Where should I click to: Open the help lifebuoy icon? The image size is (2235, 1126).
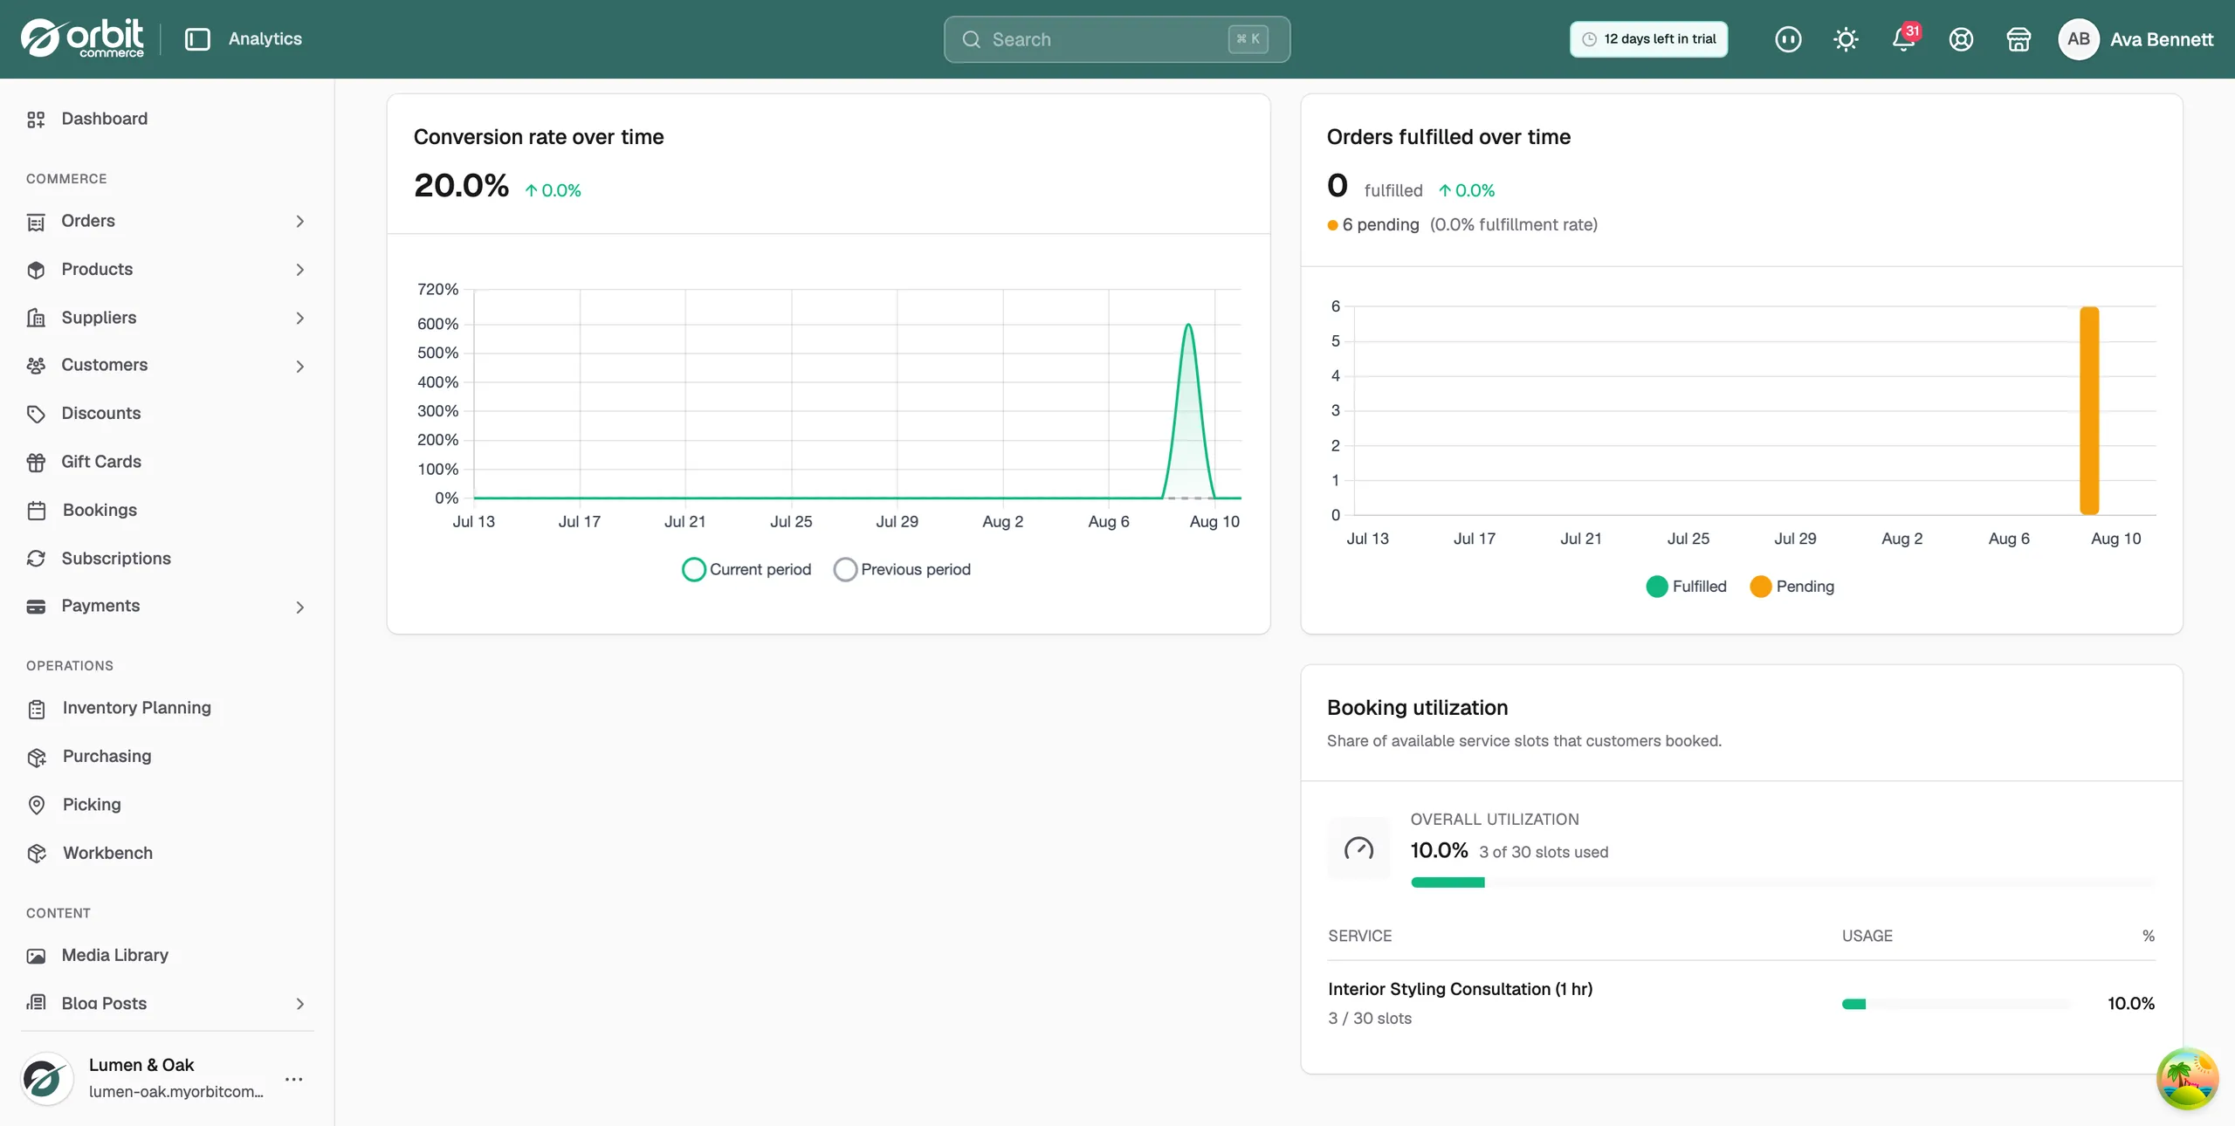click(1961, 39)
